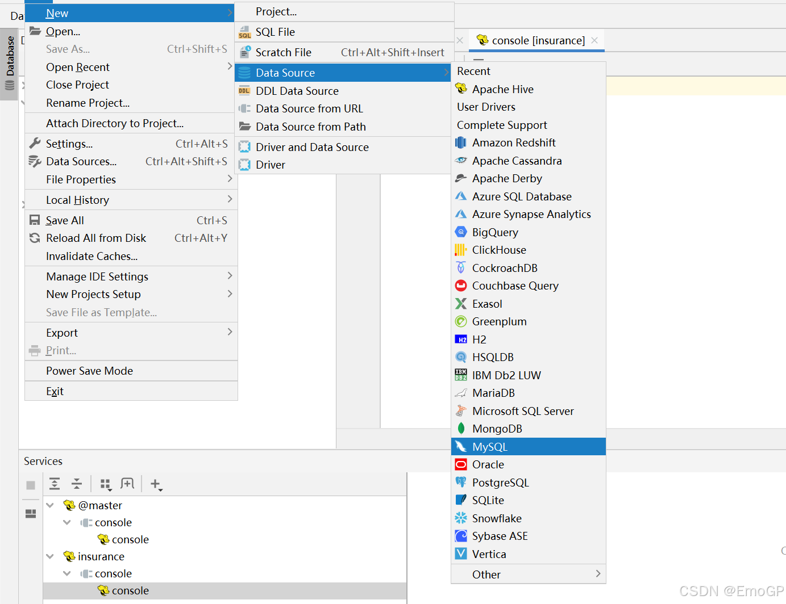Click Reload All from Disk
The height and width of the screenshot is (604, 786).
click(x=131, y=238)
